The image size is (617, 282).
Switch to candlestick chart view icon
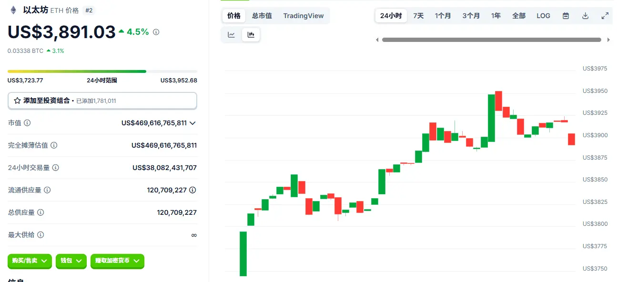[x=251, y=35]
